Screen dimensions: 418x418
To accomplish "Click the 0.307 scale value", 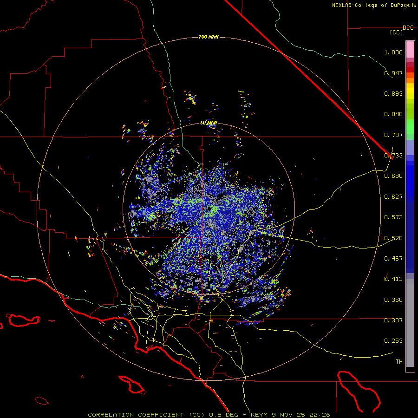I will tap(393, 320).
